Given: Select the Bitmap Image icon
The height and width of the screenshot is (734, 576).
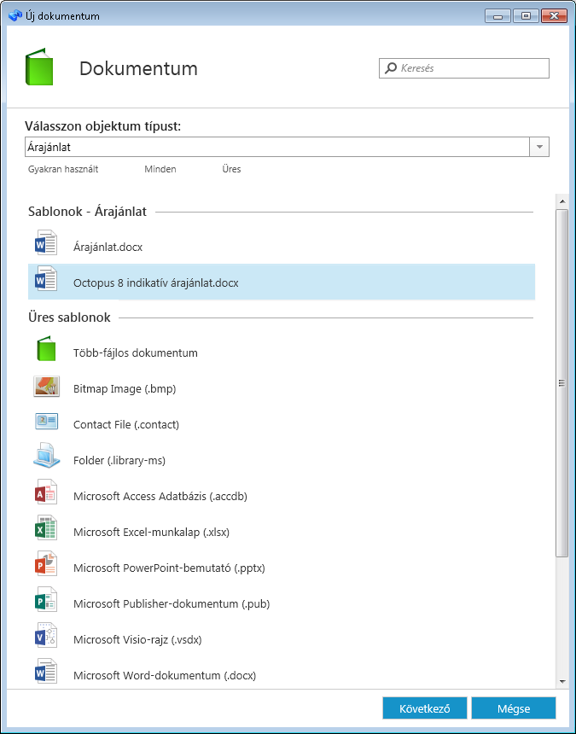Looking at the screenshot, I should pyautogui.click(x=46, y=386).
